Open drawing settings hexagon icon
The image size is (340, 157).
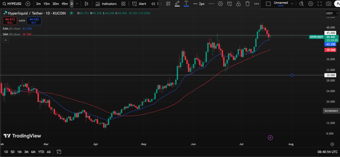220,4
